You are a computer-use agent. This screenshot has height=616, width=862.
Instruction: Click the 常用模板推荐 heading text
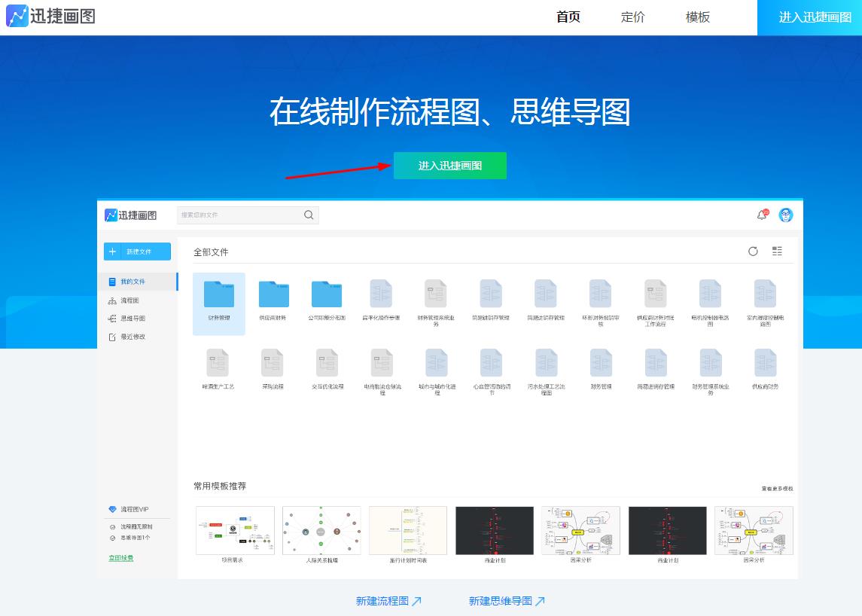tap(220, 486)
